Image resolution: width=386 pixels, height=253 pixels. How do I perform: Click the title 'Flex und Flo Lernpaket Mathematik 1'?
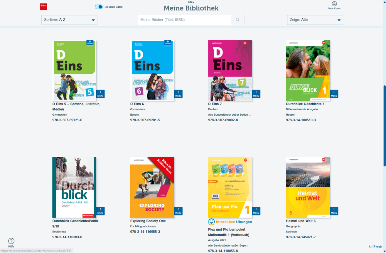[229, 232]
